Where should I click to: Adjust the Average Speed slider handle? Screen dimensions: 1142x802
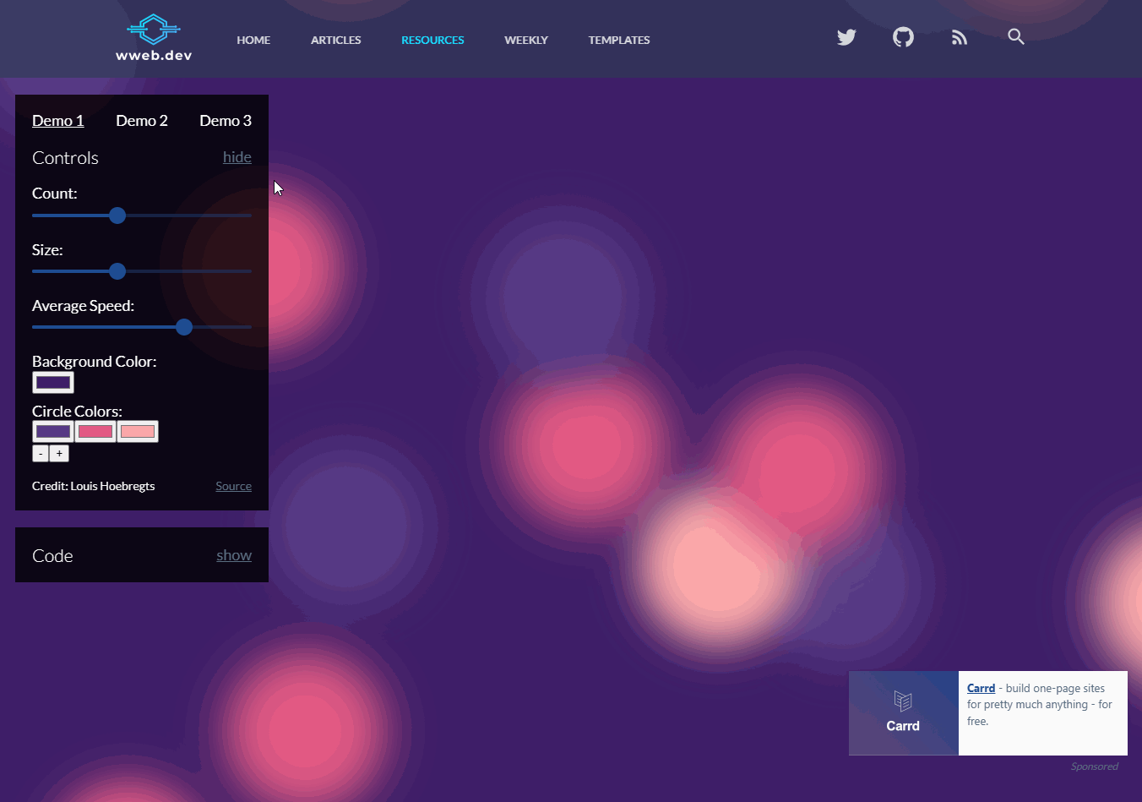tap(184, 327)
